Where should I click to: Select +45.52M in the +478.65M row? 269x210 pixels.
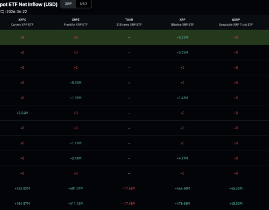[236, 204]
